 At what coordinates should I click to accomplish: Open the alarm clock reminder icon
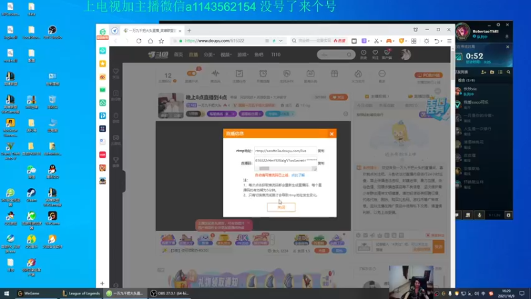(x=263, y=76)
